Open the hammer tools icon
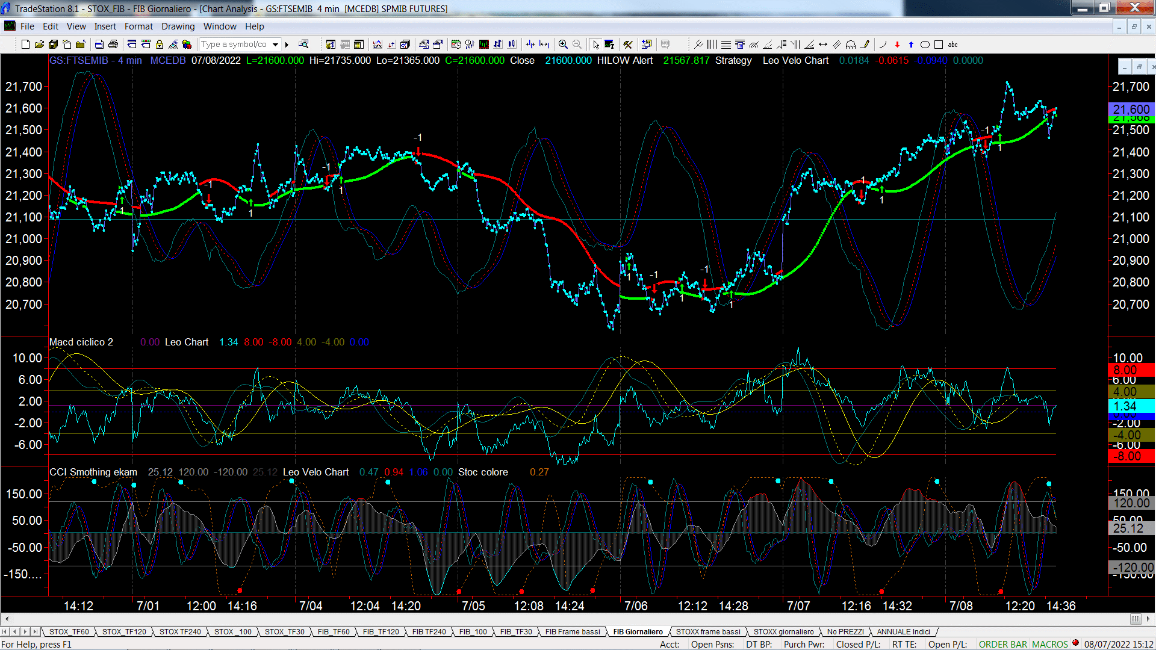This screenshot has height=650, width=1156. (628, 45)
